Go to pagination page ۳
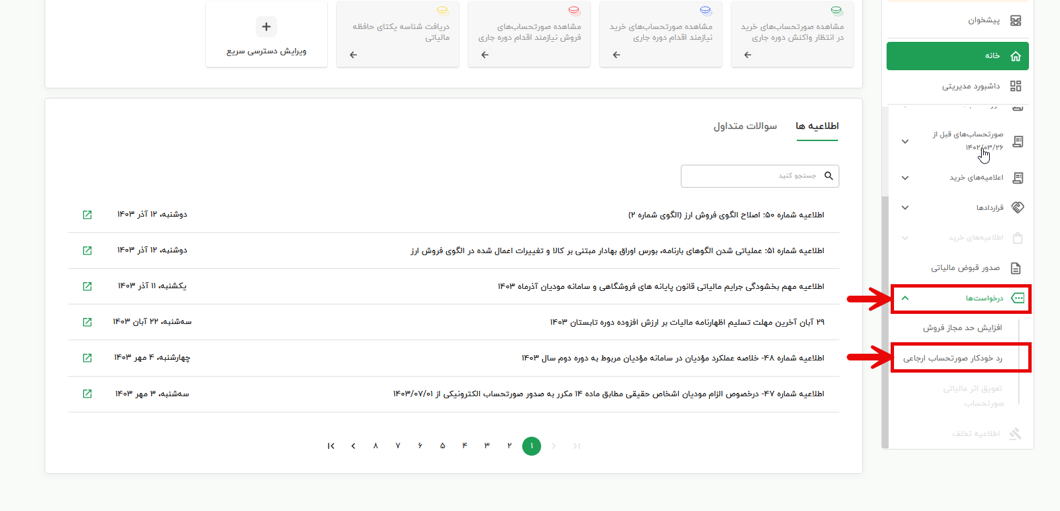The image size is (1060, 511). [x=487, y=446]
